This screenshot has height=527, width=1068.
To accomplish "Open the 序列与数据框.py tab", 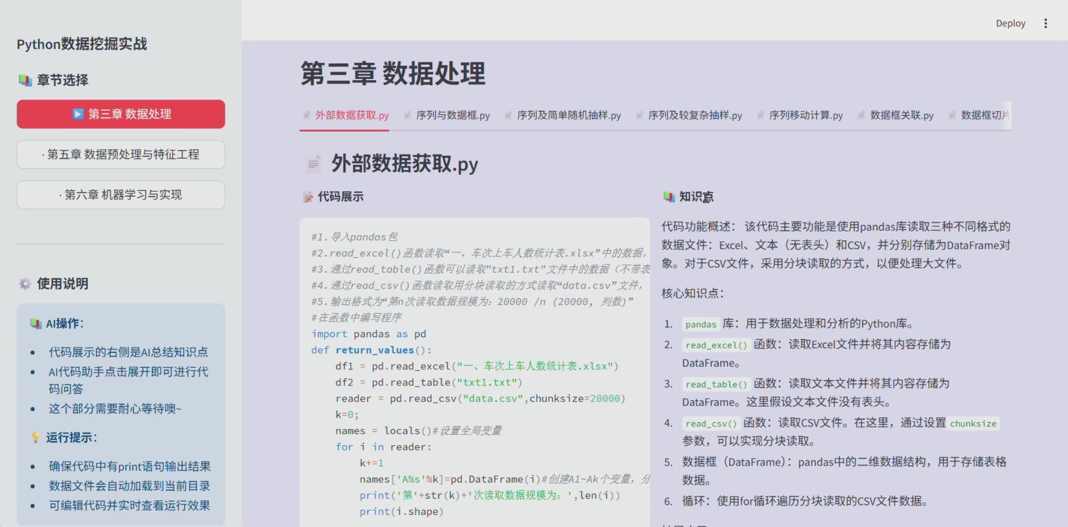I will point(452,116).
